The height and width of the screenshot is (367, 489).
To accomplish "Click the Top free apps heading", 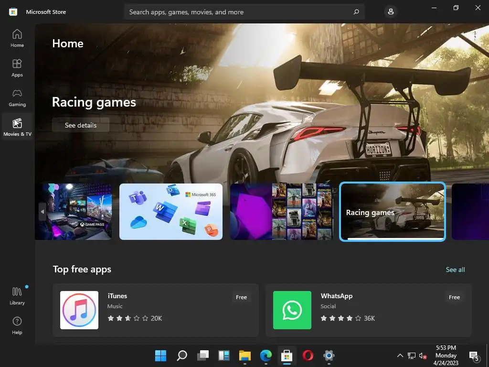I will click(82, 270).
